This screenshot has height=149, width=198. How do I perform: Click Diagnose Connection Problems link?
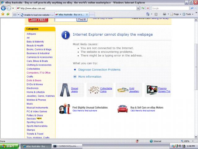click(x=99, y=70)
